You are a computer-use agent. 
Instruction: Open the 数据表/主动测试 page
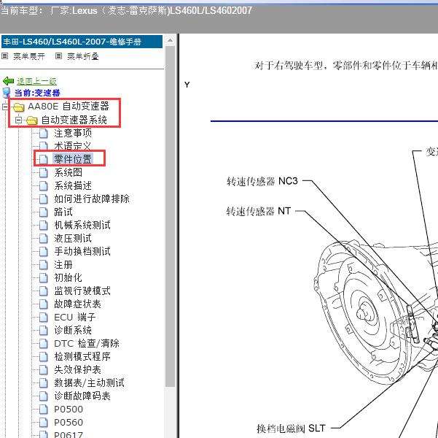pos(90,383)
